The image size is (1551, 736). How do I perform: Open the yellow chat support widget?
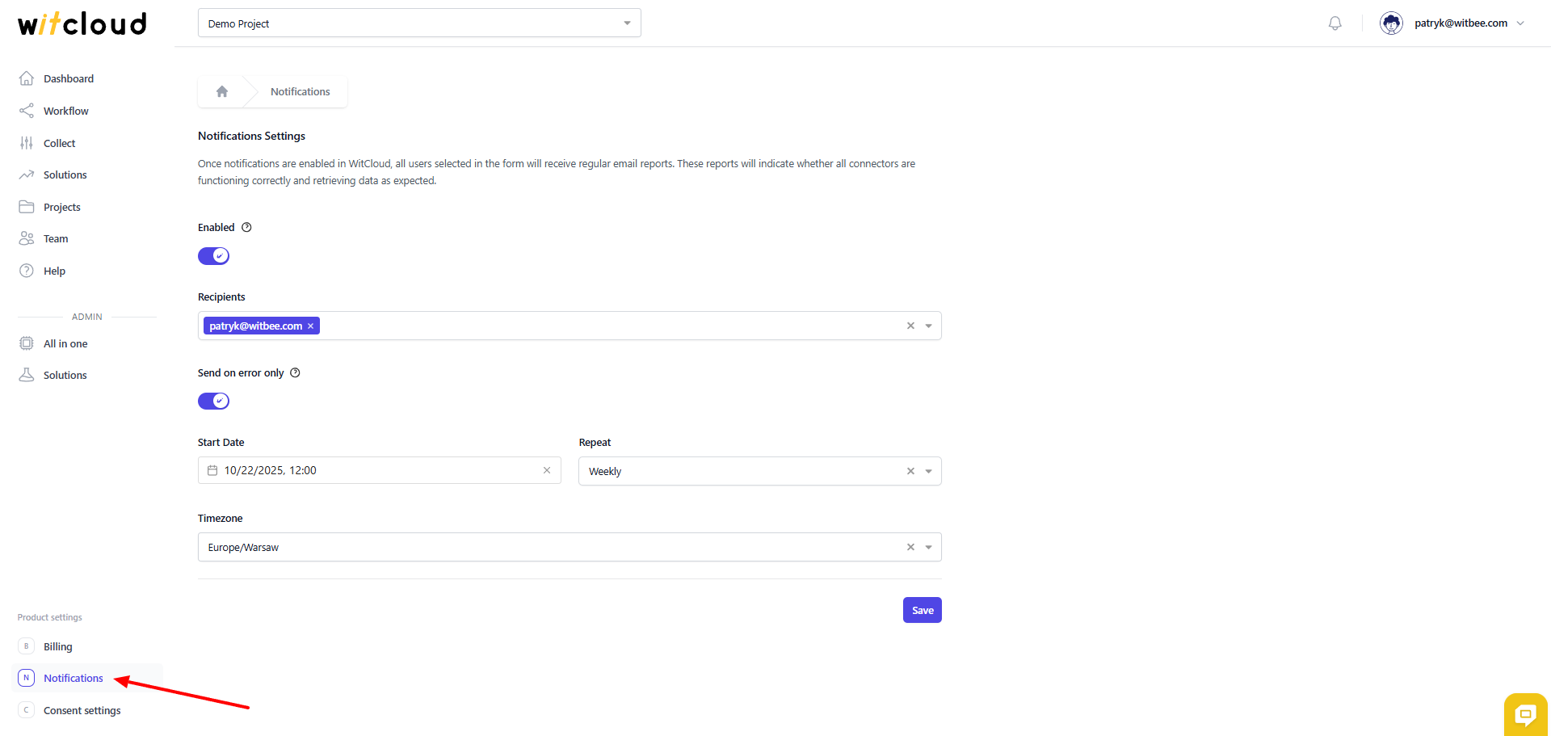(1524, 713)
